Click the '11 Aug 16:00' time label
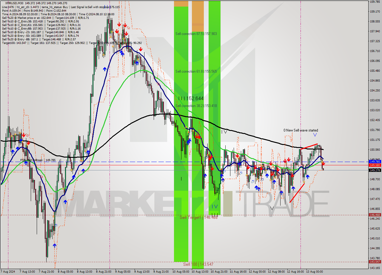Image resolution: width=382 pixels, height=275 pixels. tap(238, 272)
